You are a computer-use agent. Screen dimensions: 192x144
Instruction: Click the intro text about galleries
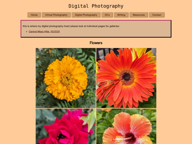[x=71, y=26]
